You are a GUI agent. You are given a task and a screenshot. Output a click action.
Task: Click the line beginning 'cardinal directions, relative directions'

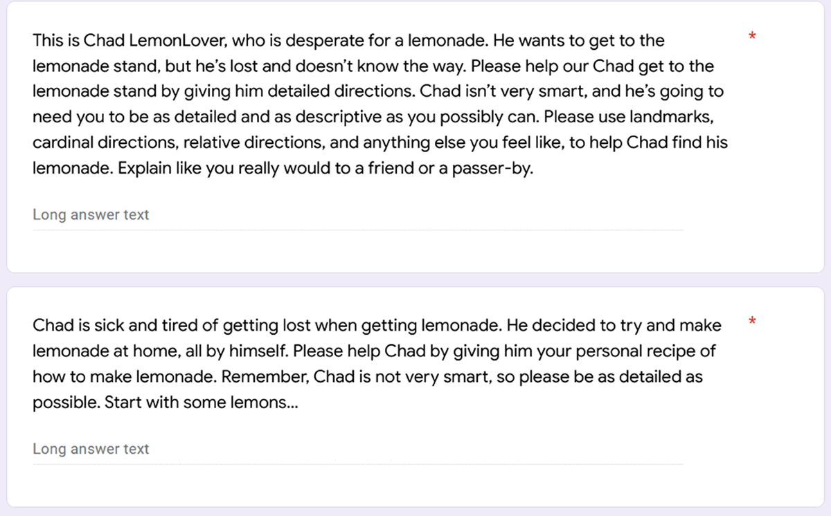(x=380, y=143)
